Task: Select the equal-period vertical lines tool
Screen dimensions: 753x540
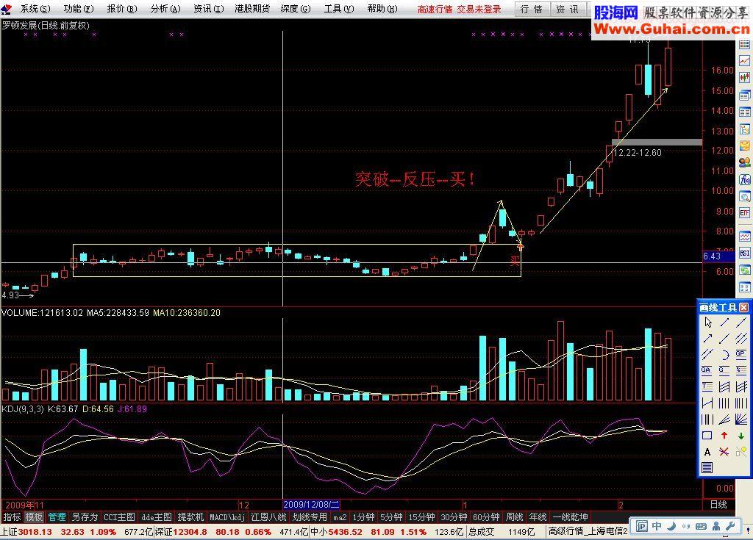Action: [724, 403]
